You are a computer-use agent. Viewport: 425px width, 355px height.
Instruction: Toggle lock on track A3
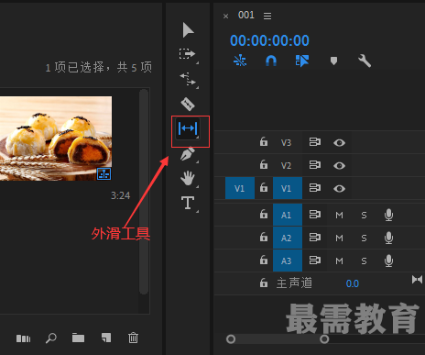(264, 261)
